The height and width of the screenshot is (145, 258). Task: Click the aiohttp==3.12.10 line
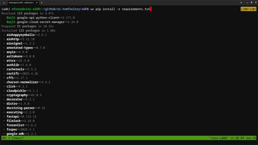point(19,39)
